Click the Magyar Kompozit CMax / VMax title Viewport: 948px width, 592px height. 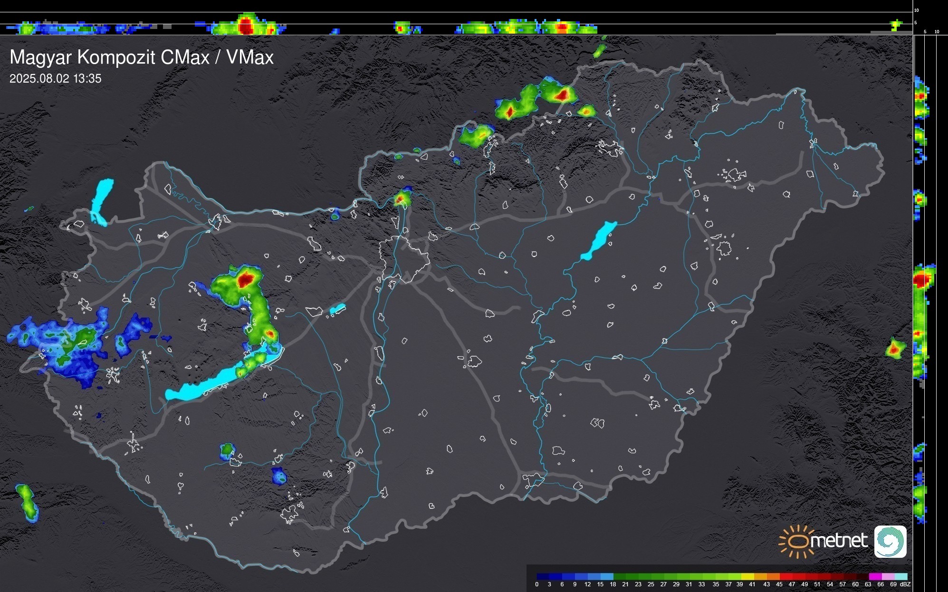point(142,57)
